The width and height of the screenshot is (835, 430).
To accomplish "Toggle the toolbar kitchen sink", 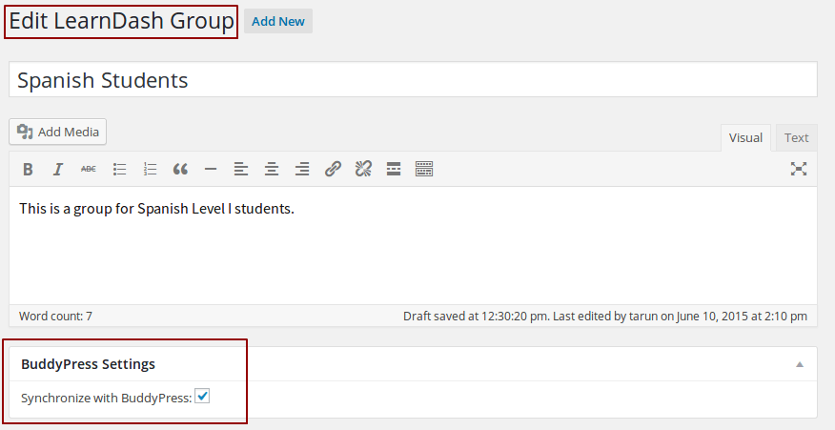I will pos(424,170).
